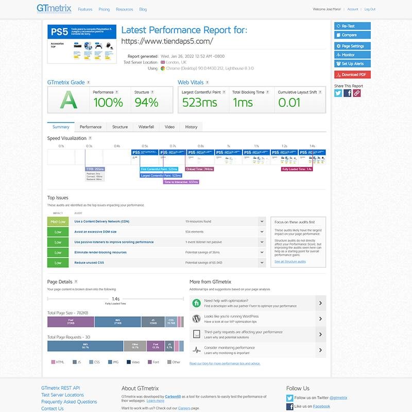Click the Re-Test button
Screen dimensions: 412x412
pyautogui.click(x=352, y=26)
